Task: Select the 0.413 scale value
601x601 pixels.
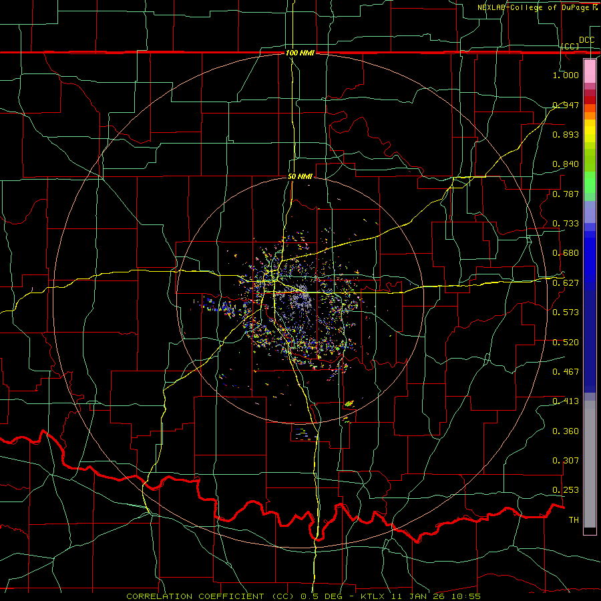Action: [566, 401]
